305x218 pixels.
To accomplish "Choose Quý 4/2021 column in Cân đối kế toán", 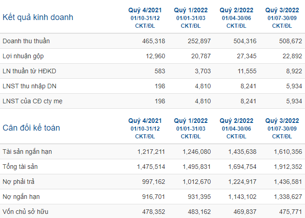I will coord(145,121).
